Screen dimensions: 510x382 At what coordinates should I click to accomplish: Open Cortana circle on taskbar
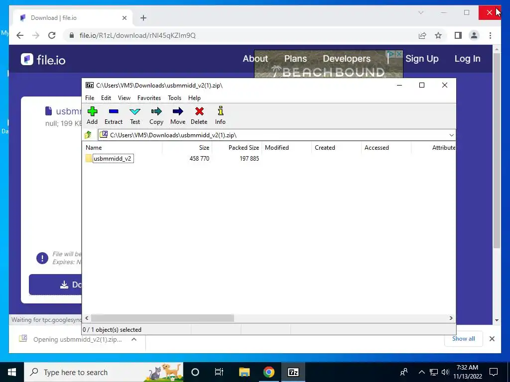coord(195,372)
